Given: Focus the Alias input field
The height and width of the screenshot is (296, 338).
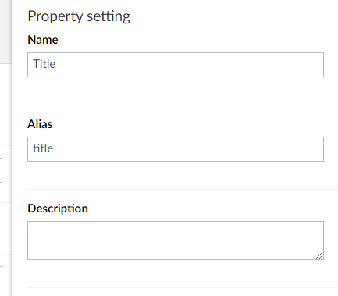Looking at the screenshot, I should tap(176, 149).
